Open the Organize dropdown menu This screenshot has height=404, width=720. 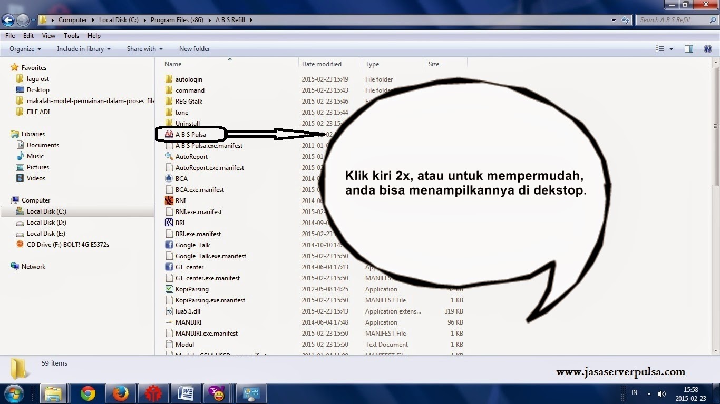coord(25,49)
